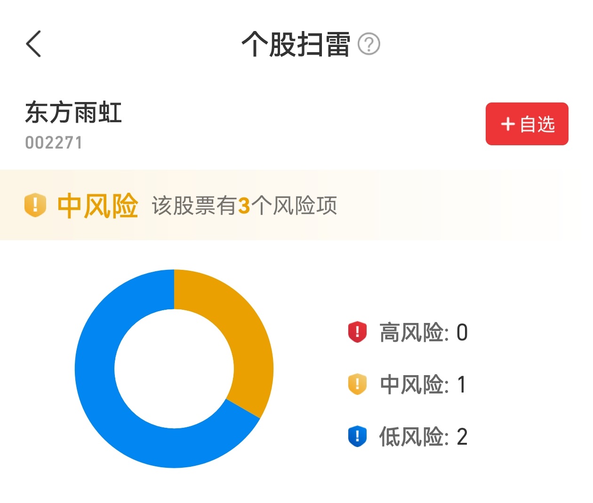
Task: Tap the back arrow icon
Action: tap(33, 44)
